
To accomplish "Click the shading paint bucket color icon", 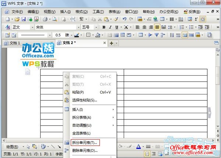I will click(x=98, y=35).
